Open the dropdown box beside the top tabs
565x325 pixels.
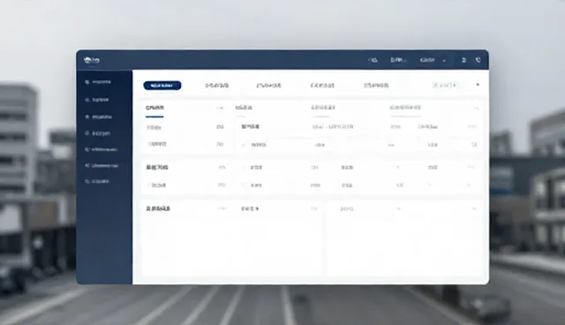(x=445, y=85)
